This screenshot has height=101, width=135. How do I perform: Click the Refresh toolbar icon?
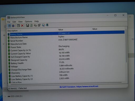tap(31, 26)
